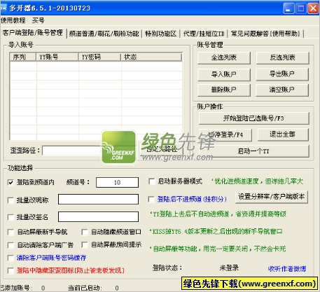Click the application icon in title bar
This screenshot has width=320, height=292.
coord(4,8)
